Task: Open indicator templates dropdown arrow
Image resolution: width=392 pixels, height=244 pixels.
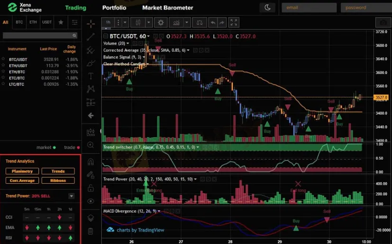Action: (x=187, y=22)
